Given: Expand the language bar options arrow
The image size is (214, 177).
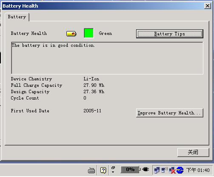Looking at the screenshot, I should pyautogui.click(x=113, y=172).
